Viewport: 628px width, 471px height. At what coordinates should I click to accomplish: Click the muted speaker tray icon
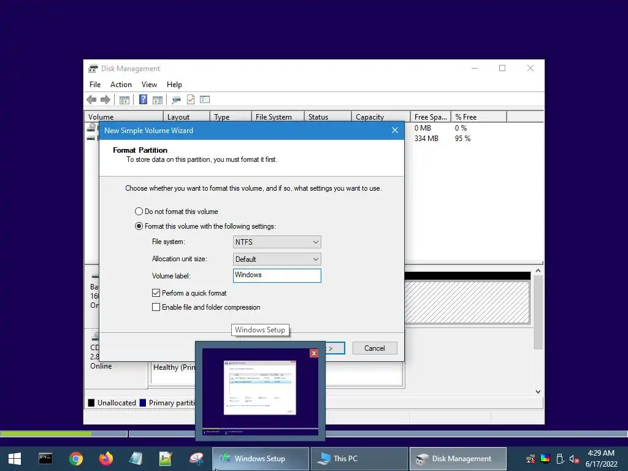pyautogui.click(x=574, y=459)
